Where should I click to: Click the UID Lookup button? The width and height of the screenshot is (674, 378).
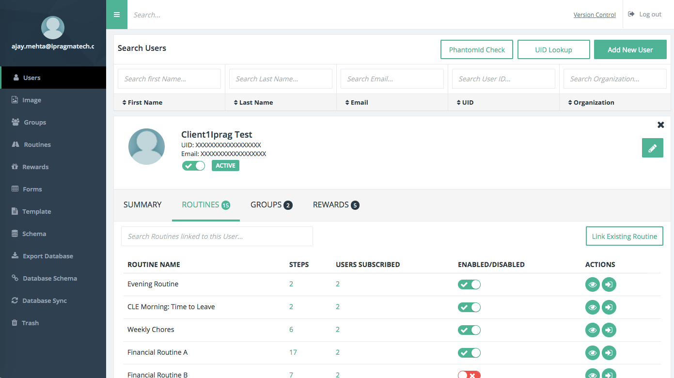coord(553,49)
